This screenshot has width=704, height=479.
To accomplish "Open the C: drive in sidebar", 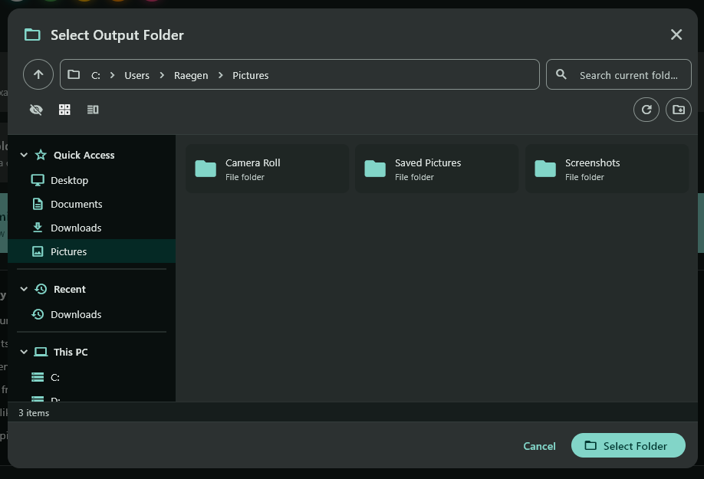I will [91, 377].
